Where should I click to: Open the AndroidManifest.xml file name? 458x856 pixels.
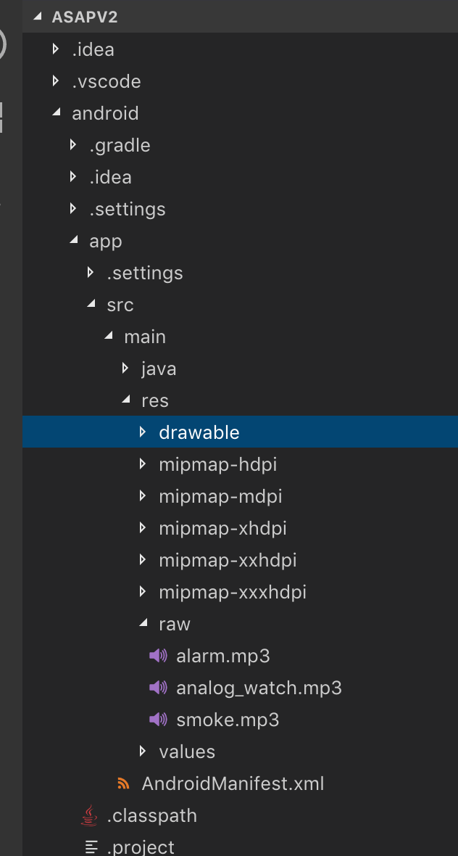pyautogui.click(x=233, y=784)
